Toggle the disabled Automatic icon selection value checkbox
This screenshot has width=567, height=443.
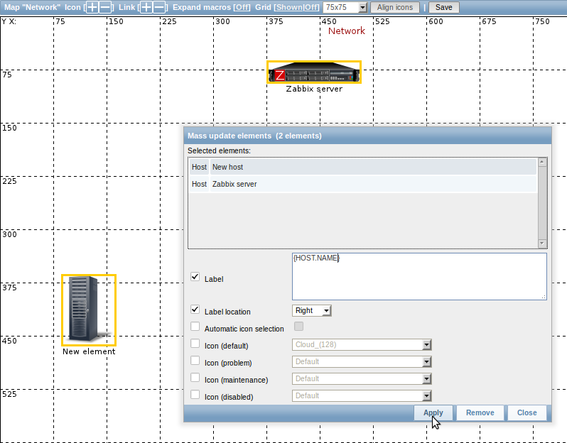[298, 327]
